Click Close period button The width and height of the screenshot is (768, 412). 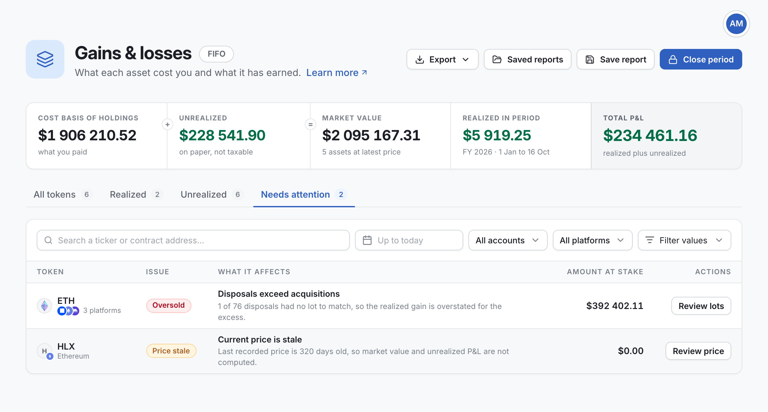coord(701,60)
